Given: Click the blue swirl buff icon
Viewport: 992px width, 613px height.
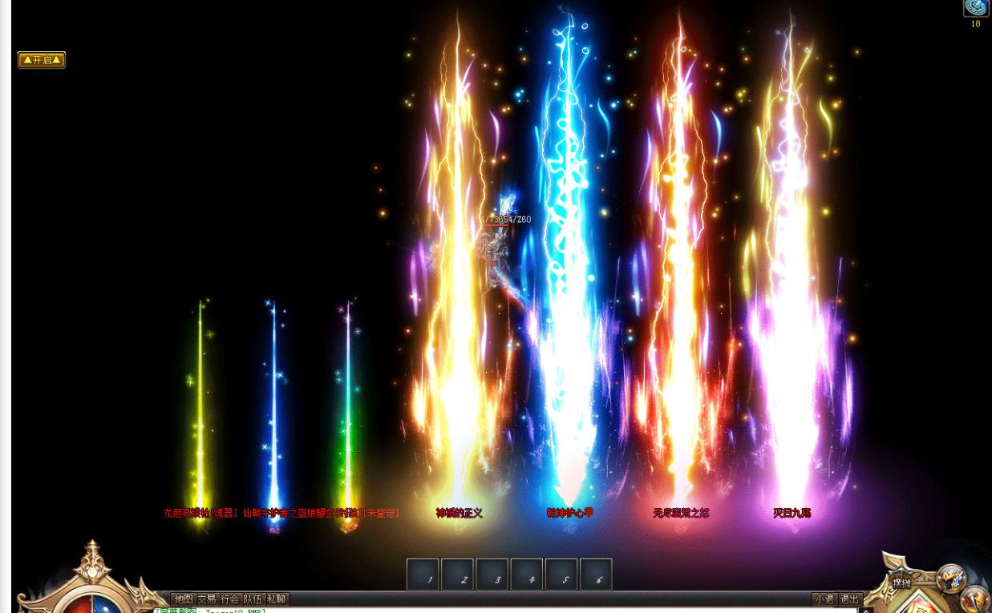Looking at the screenshot, I should [975, 8].
